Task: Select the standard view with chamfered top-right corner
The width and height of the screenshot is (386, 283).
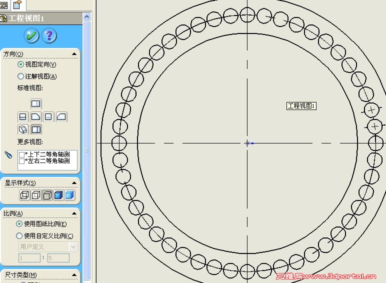Action: coord(36,116)
